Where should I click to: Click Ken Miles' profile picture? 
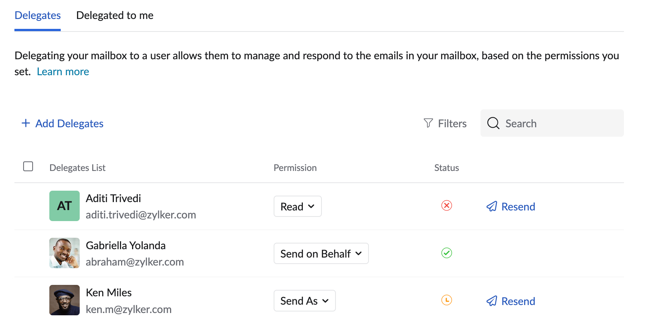point(65,300)
